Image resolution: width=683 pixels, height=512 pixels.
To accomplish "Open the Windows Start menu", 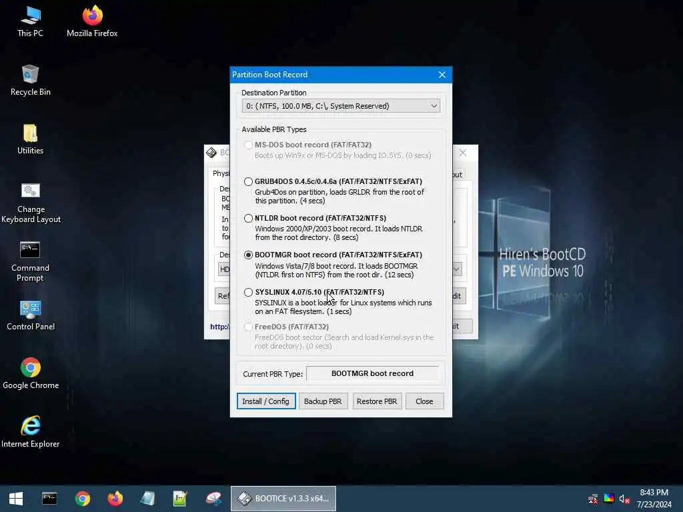I will [x=16, y=499].
